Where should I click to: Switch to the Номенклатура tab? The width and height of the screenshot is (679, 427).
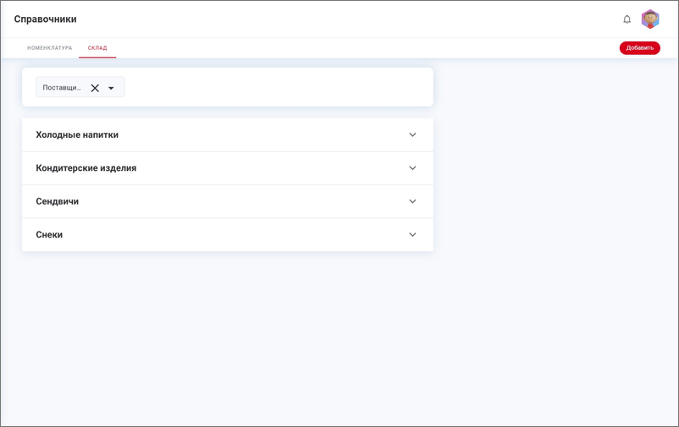[x=49, y=48]
